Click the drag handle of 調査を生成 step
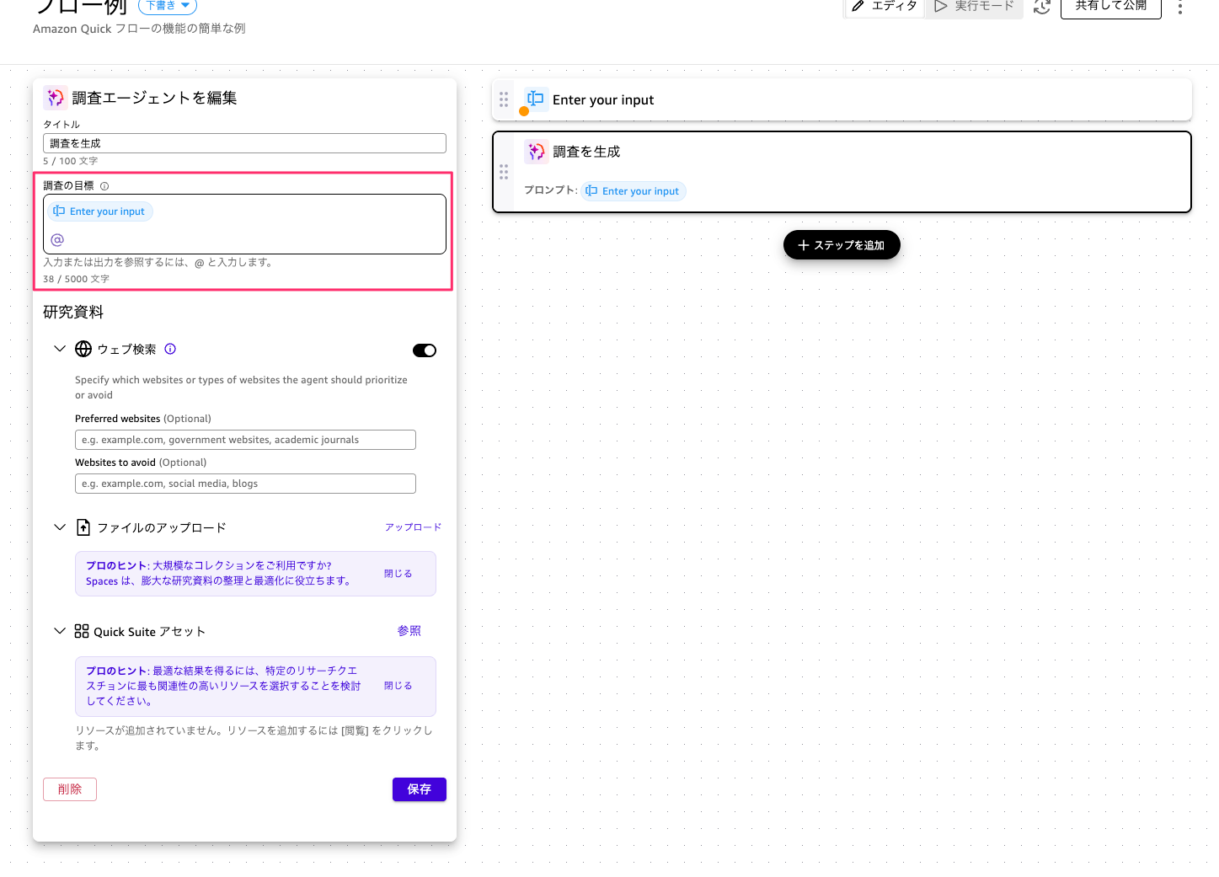The image size is (1219, 877). [504, 172]
